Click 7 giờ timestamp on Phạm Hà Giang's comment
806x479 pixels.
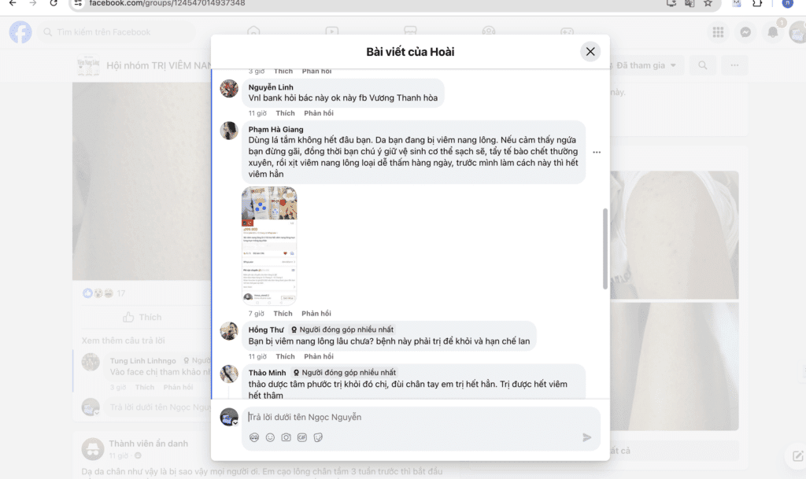[256, 313]
